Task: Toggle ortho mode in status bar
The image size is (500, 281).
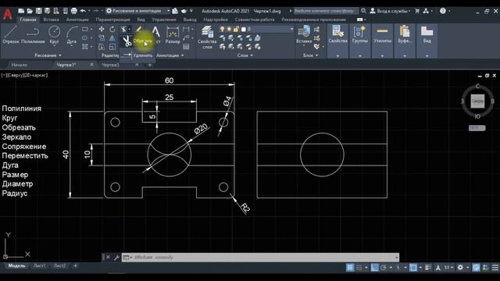Action: coord(374,267)
